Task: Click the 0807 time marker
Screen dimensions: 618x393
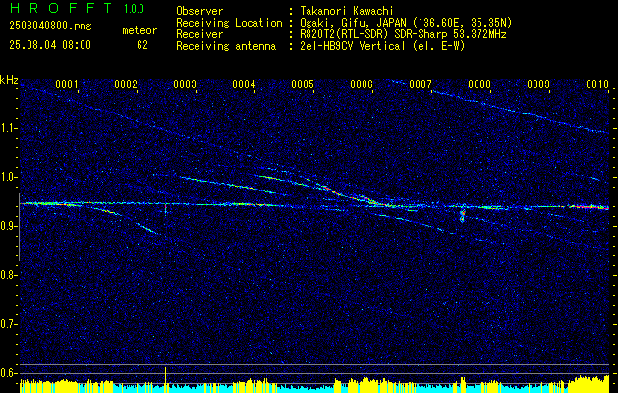Action: point(421,84)
